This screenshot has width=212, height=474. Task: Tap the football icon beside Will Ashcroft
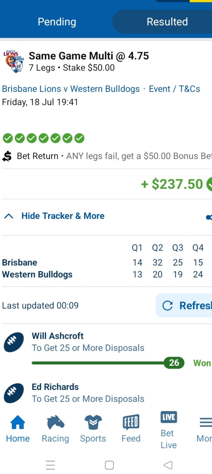14,342
